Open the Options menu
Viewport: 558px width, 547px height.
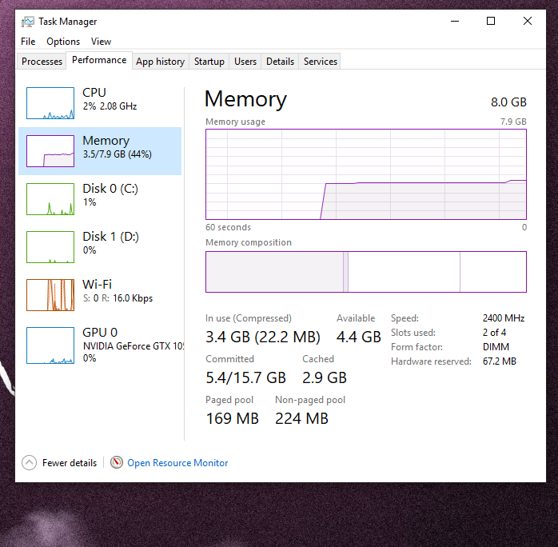63,42
